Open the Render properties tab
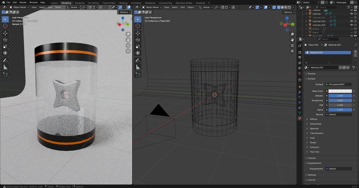Image resolution: width=359 pixels, height=188 pixels. pos(300,52)
